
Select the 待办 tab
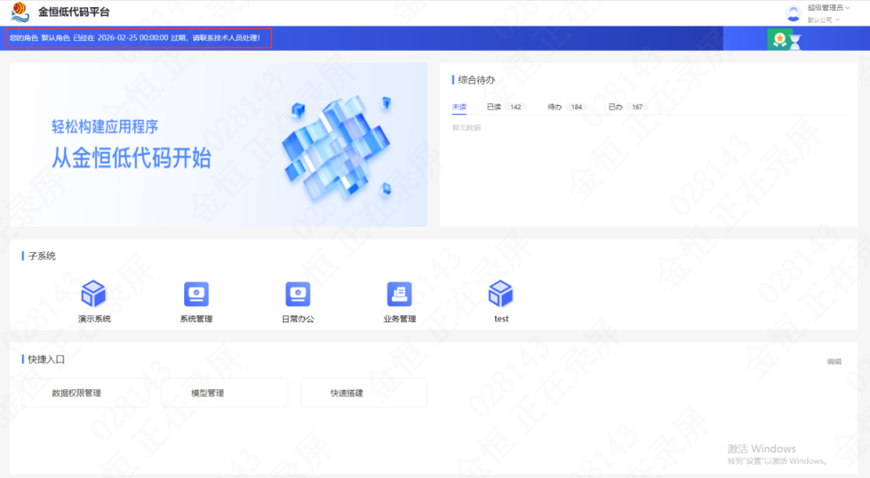565,107
